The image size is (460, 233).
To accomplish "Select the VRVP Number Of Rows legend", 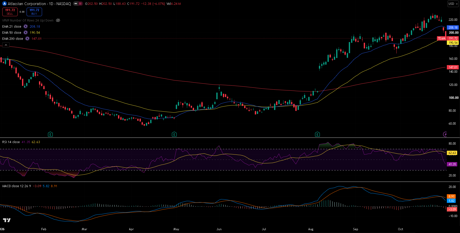I will tap(28, 21).
